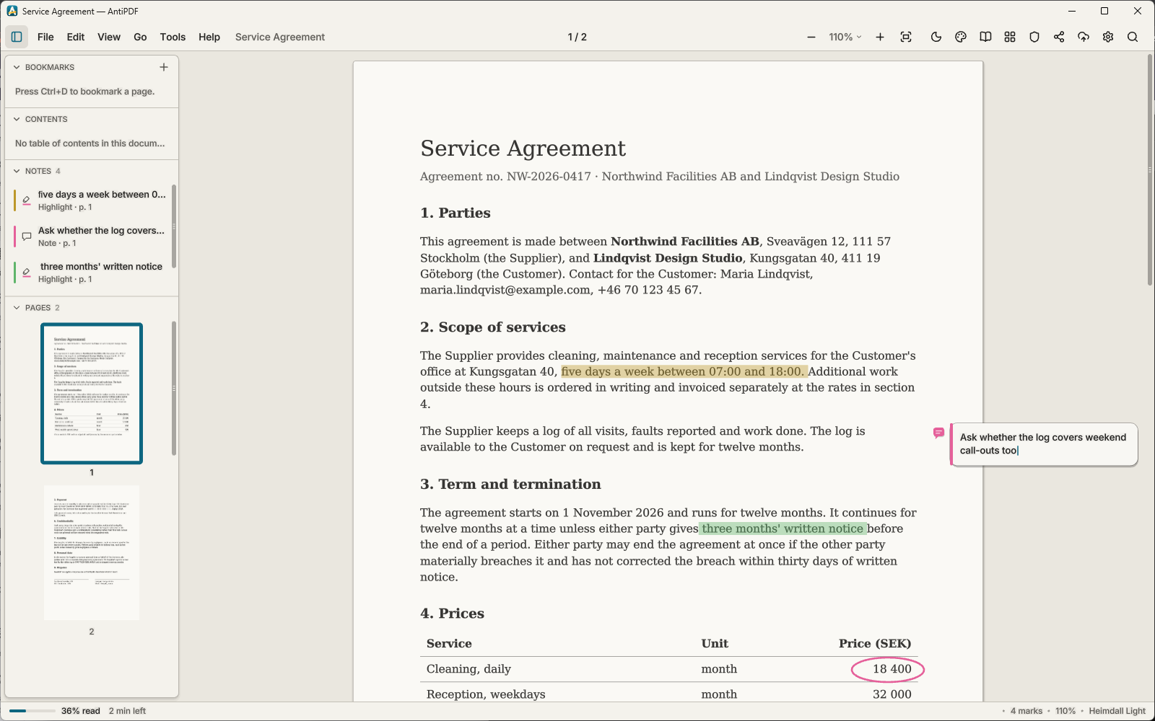Open the Go menu
This screenshot has height=721, width=1155.
(140, 37)
